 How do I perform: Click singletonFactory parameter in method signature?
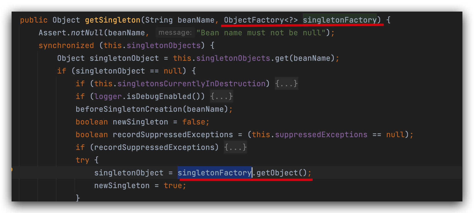(x=340, y=20)
